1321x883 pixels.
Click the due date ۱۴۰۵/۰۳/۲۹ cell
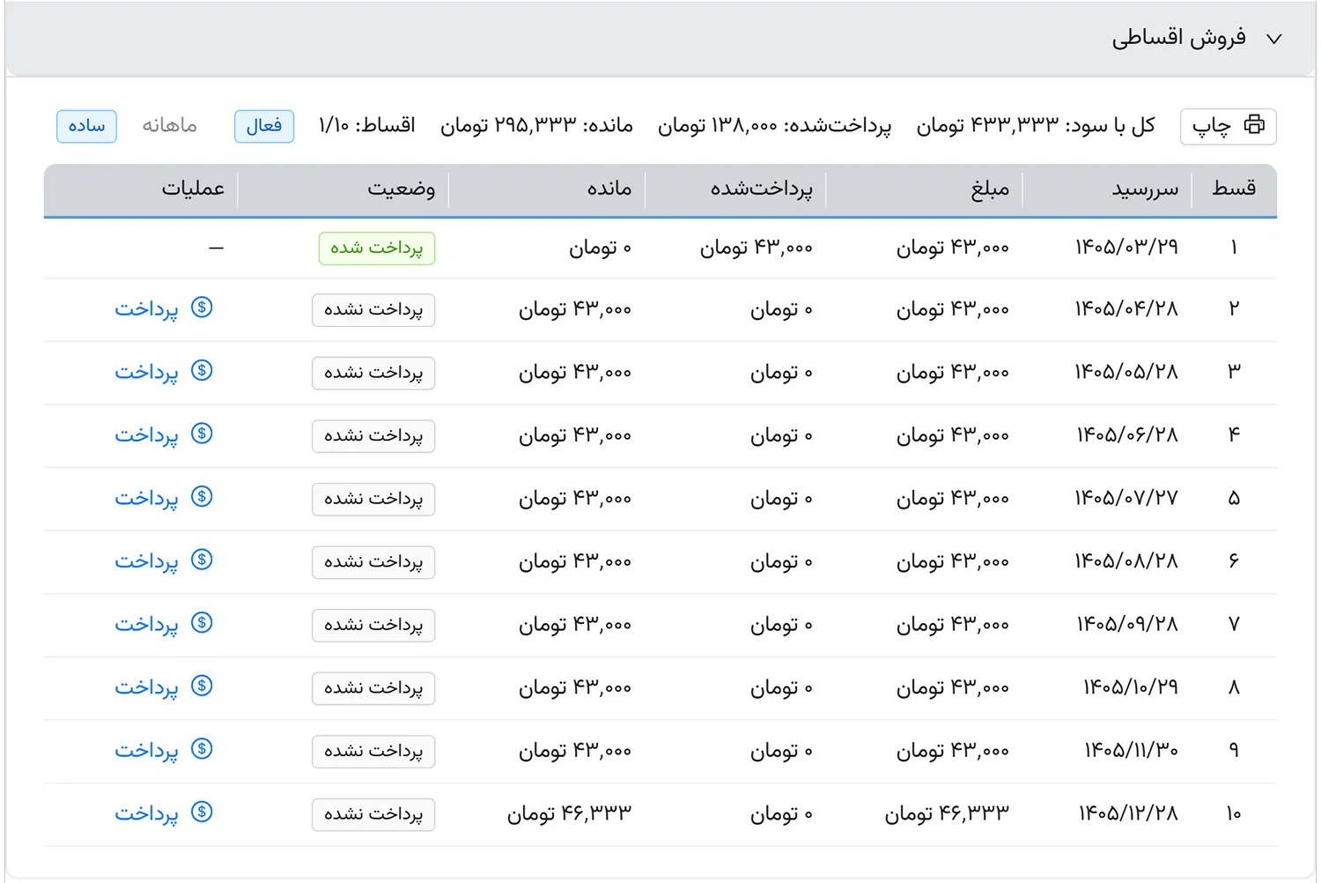point(1126,247)
